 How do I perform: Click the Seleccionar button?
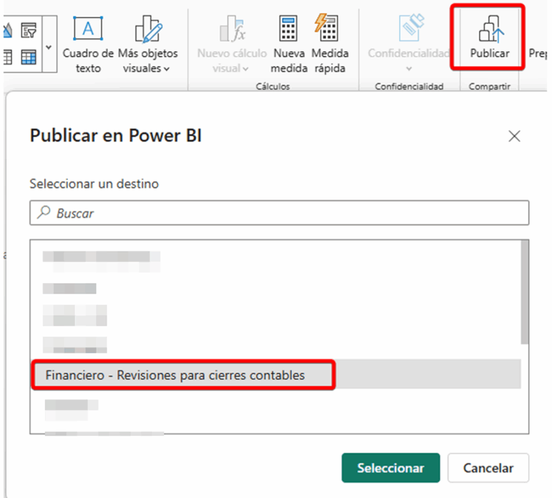coord(390,468)
